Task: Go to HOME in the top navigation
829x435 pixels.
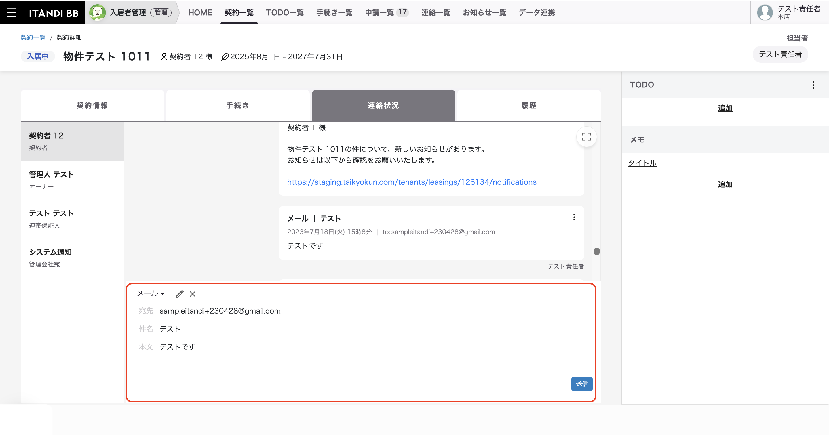Action: coord(200,13)
